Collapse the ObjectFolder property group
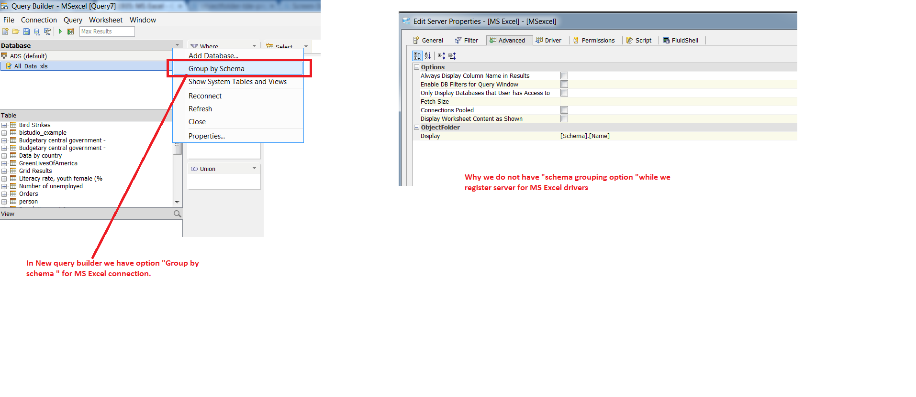 [x=416, y=128]
